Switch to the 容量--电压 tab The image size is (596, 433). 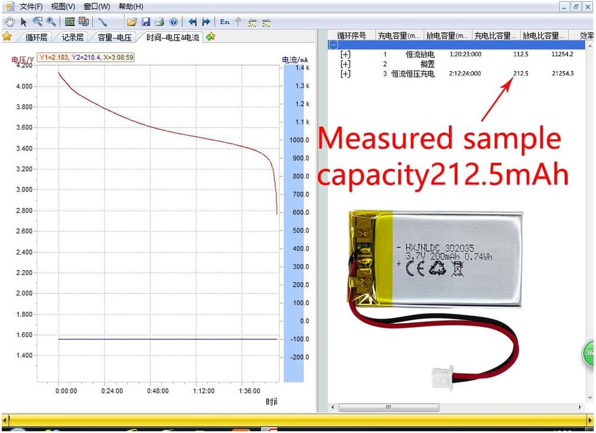tap(114, 37)
